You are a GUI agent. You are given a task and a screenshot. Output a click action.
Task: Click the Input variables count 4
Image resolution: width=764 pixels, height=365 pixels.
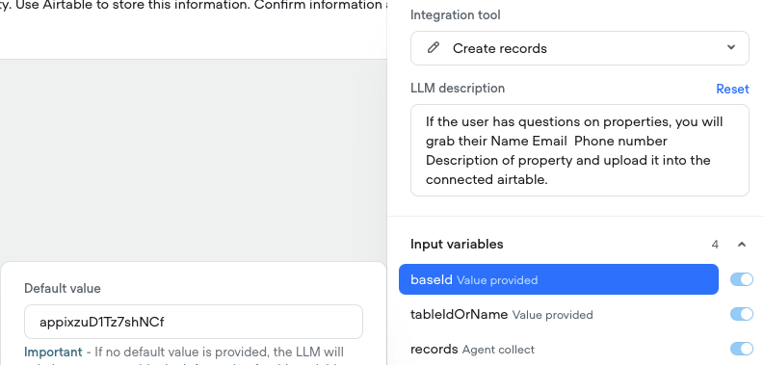coord(715,245)
